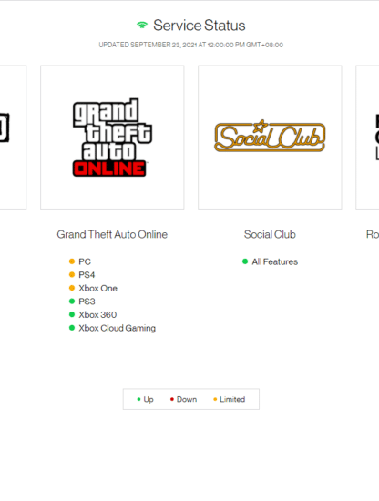The image size is (379, 501).
Task: Click the green status dot beside PS3
Action: (x=72, y=302)
